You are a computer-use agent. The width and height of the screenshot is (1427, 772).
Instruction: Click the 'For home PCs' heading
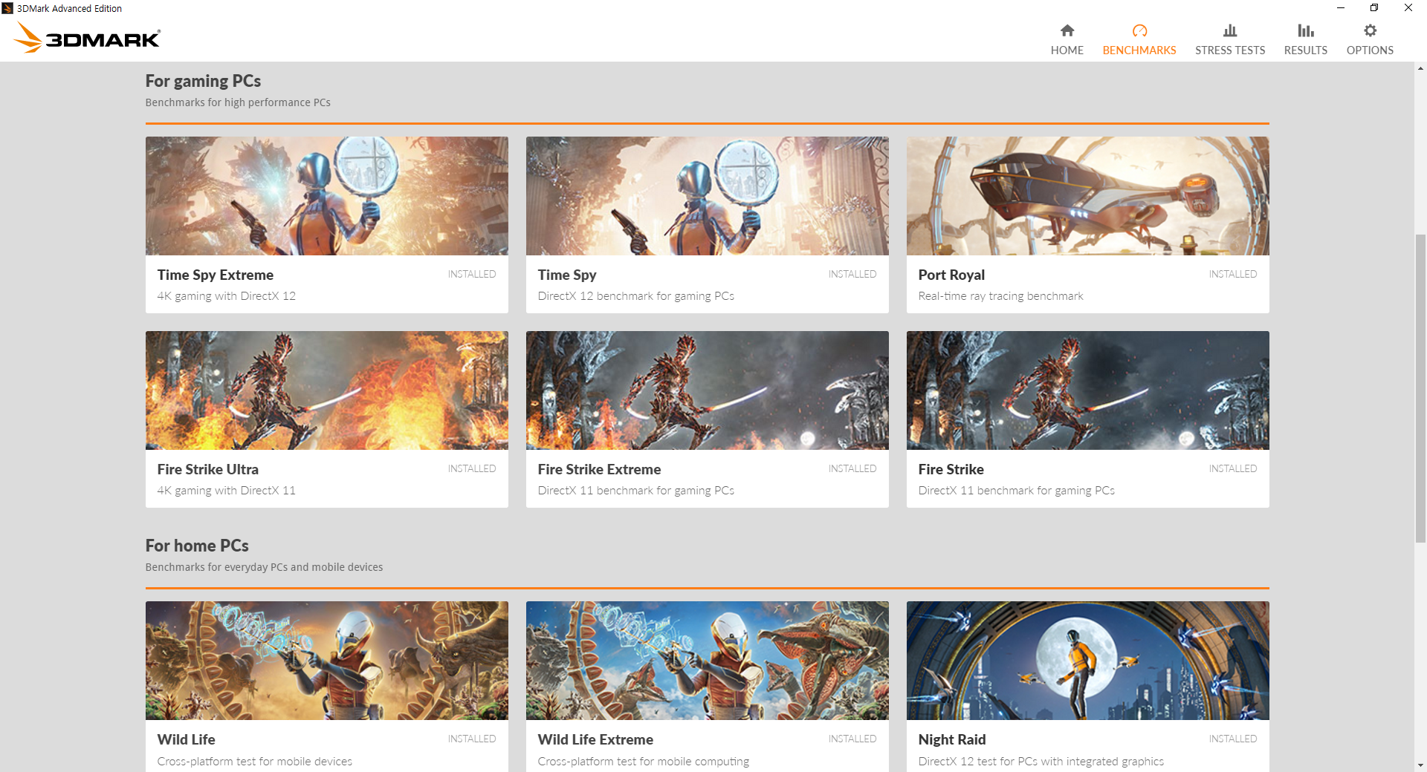(x=197, y=546)
